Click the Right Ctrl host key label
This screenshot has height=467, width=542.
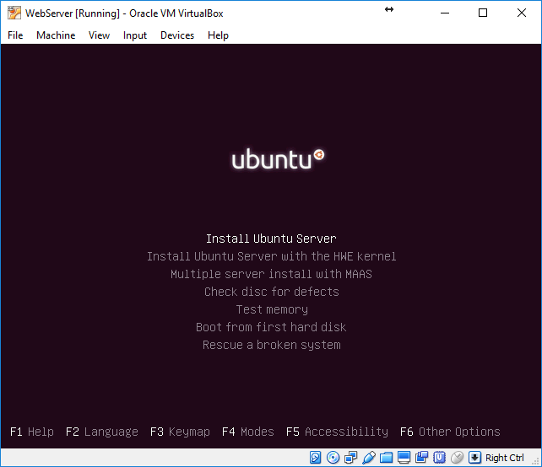click(x=504, y=458)
